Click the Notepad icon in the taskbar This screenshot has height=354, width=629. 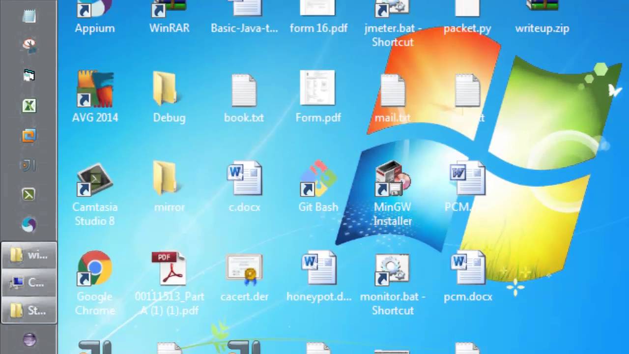29,16
